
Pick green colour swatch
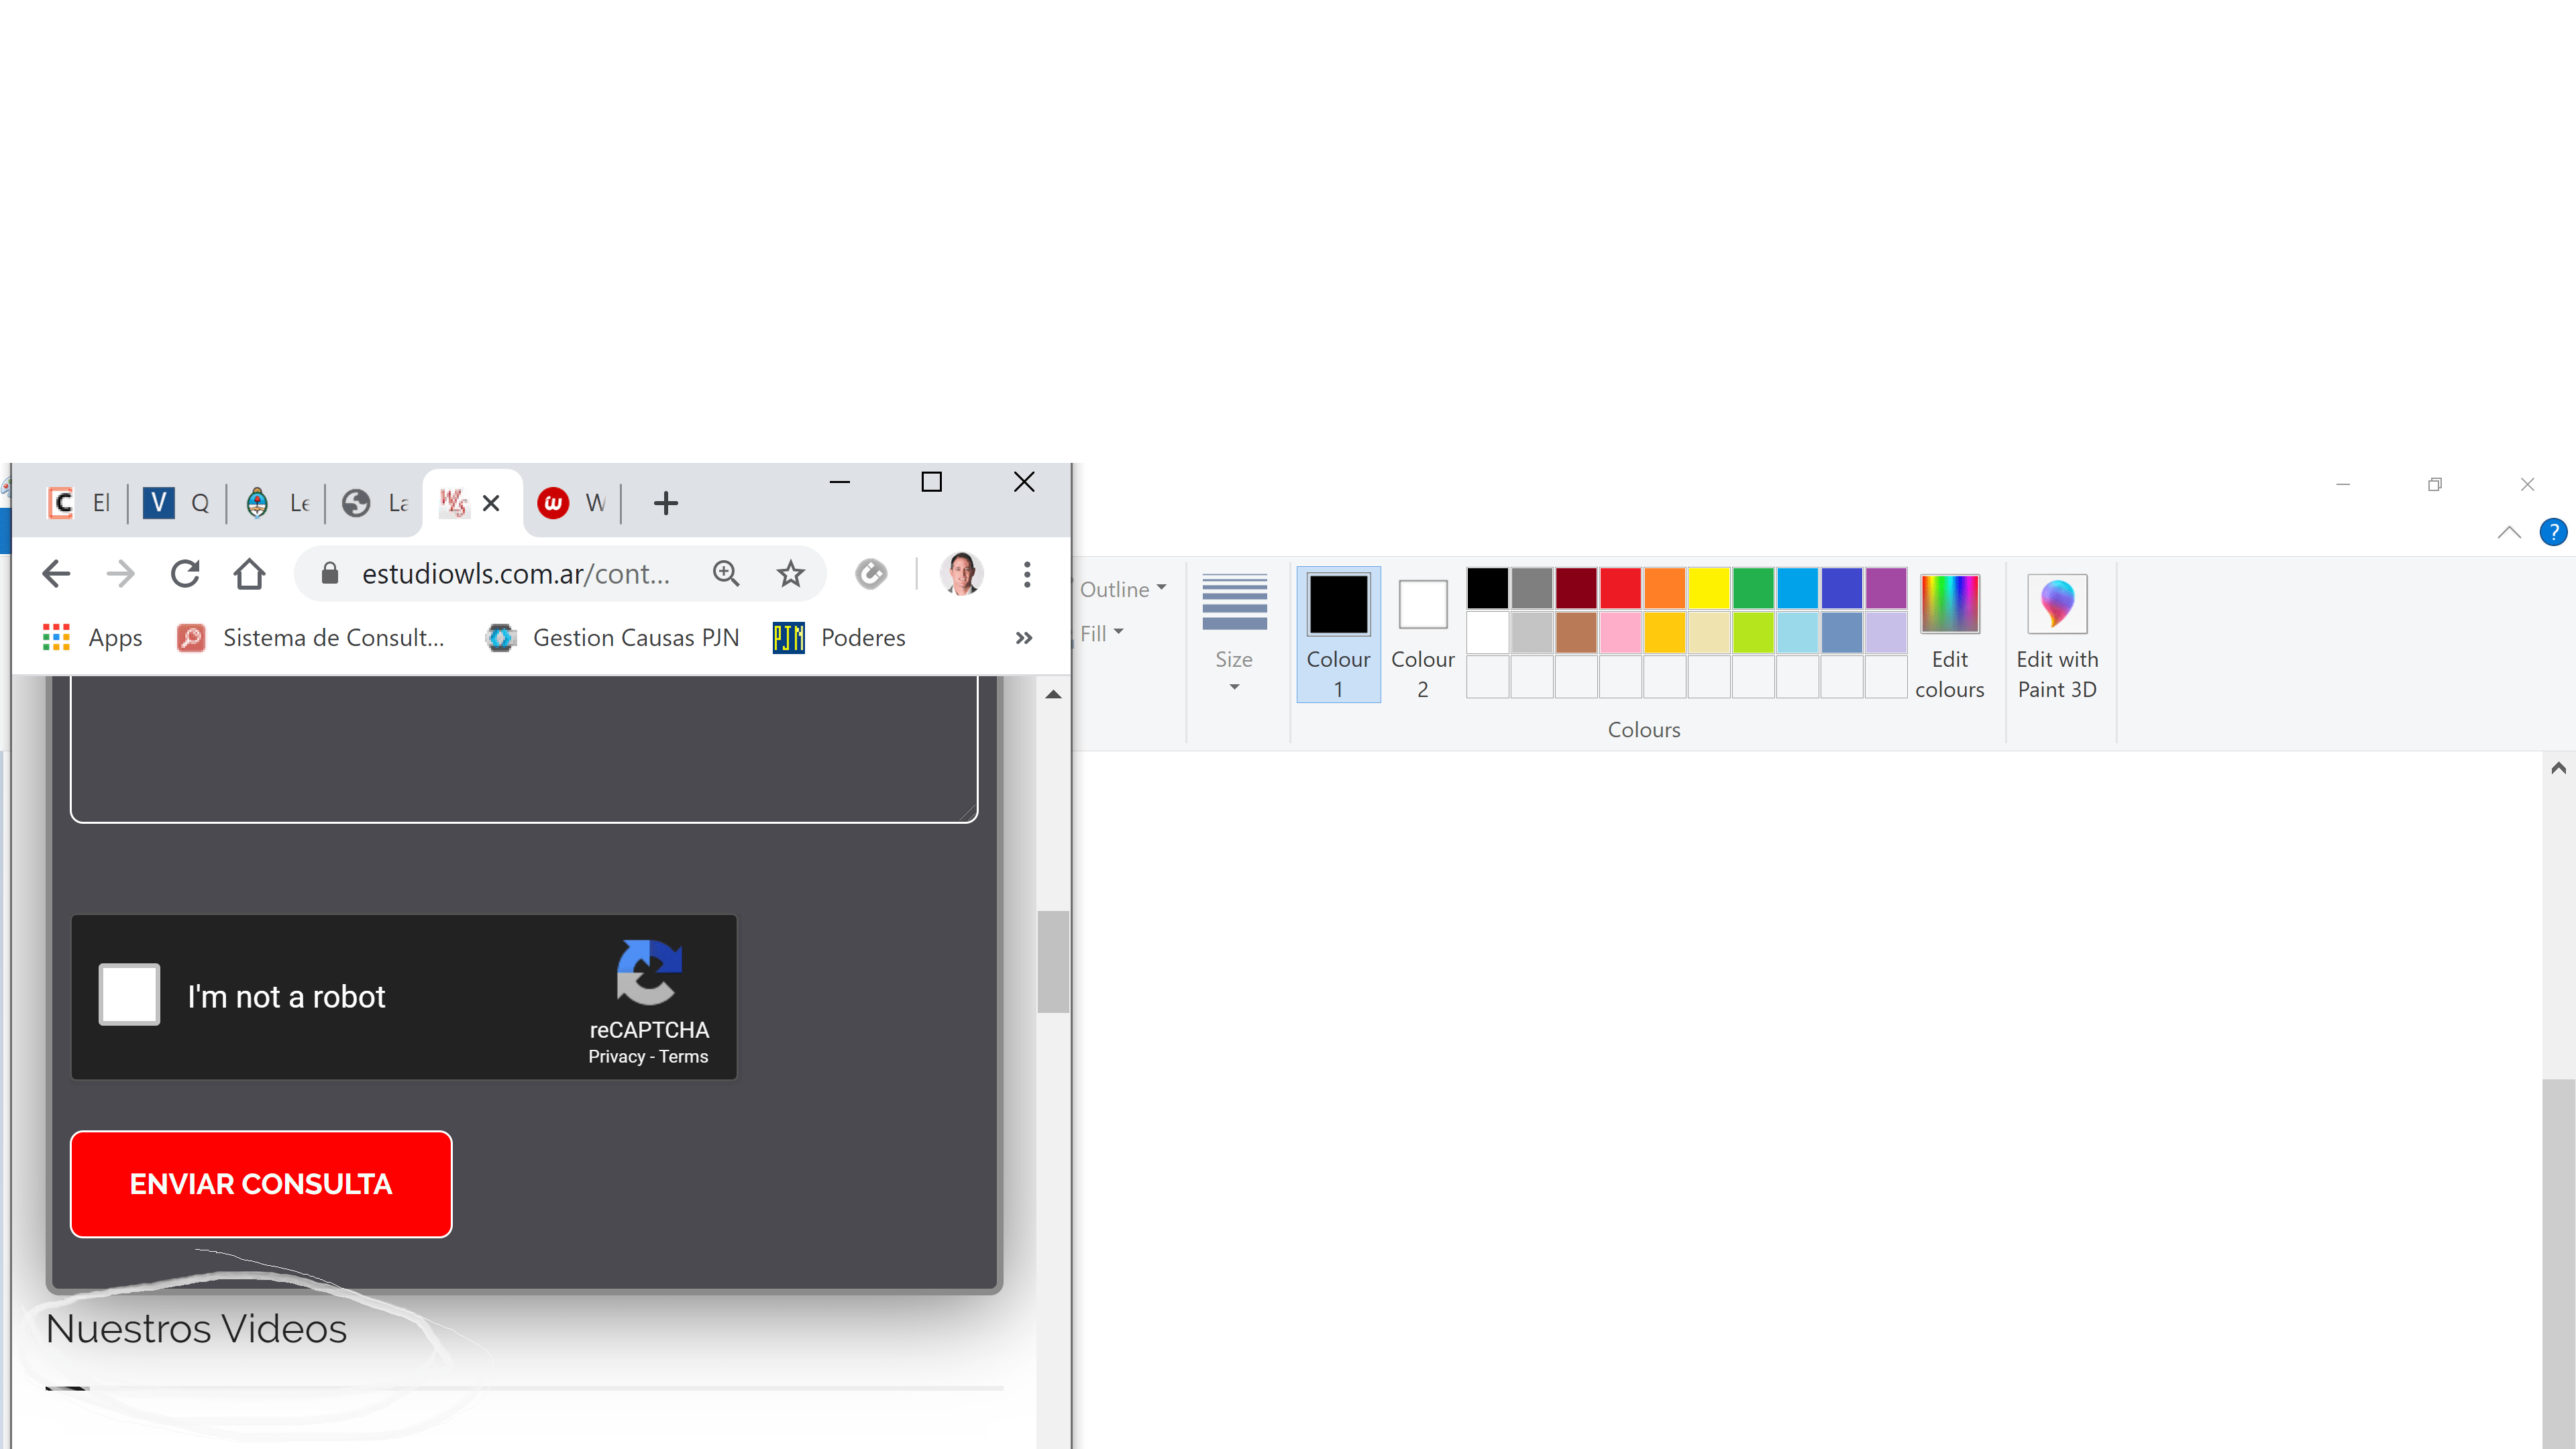[1753, 588]
